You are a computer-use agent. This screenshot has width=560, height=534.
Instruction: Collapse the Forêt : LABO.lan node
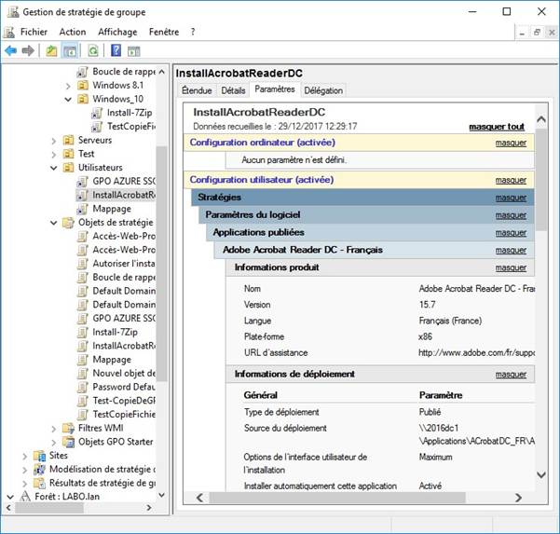[10, 497]
